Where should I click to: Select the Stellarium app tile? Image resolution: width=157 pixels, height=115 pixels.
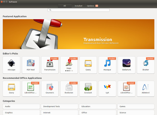coord(126,65)
